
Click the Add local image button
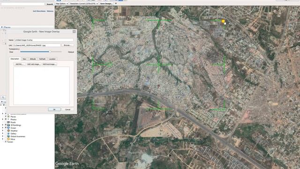(x=50, y=64)
